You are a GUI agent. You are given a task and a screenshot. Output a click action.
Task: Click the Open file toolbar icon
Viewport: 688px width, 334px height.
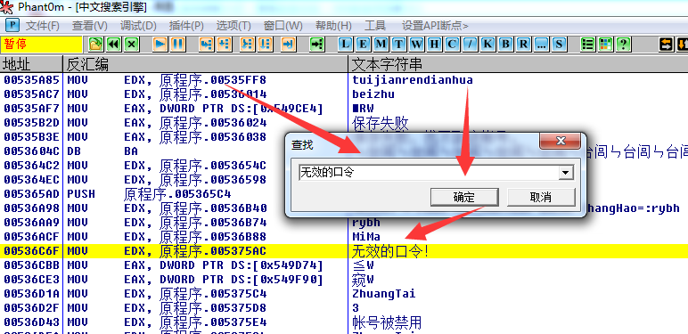coord(95,44)
